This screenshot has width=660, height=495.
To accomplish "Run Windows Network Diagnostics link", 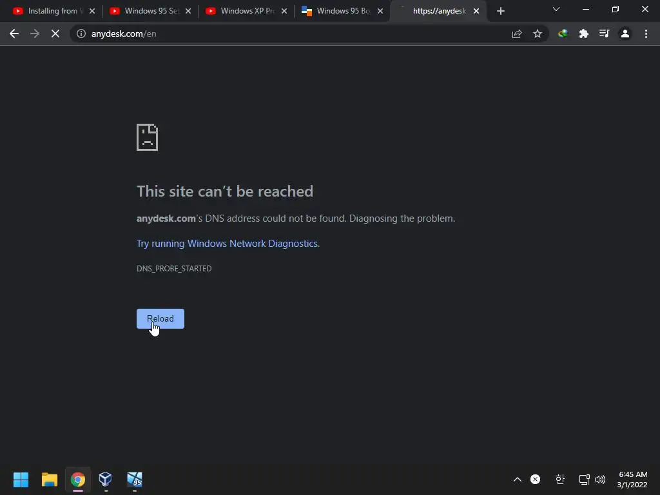I will pos(228,244).
